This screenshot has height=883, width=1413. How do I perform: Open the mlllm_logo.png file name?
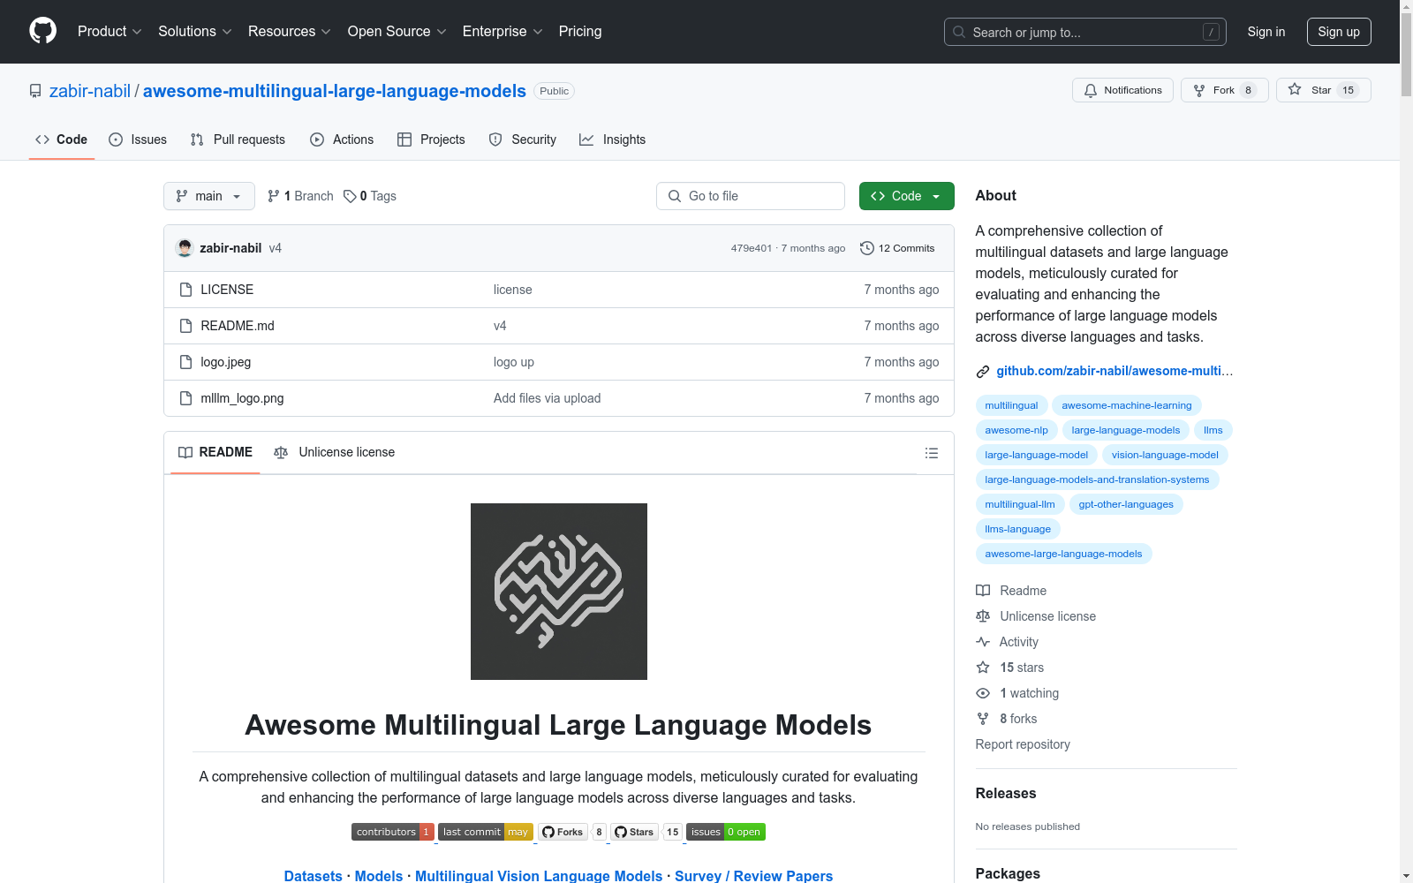[x=242, y=398]
